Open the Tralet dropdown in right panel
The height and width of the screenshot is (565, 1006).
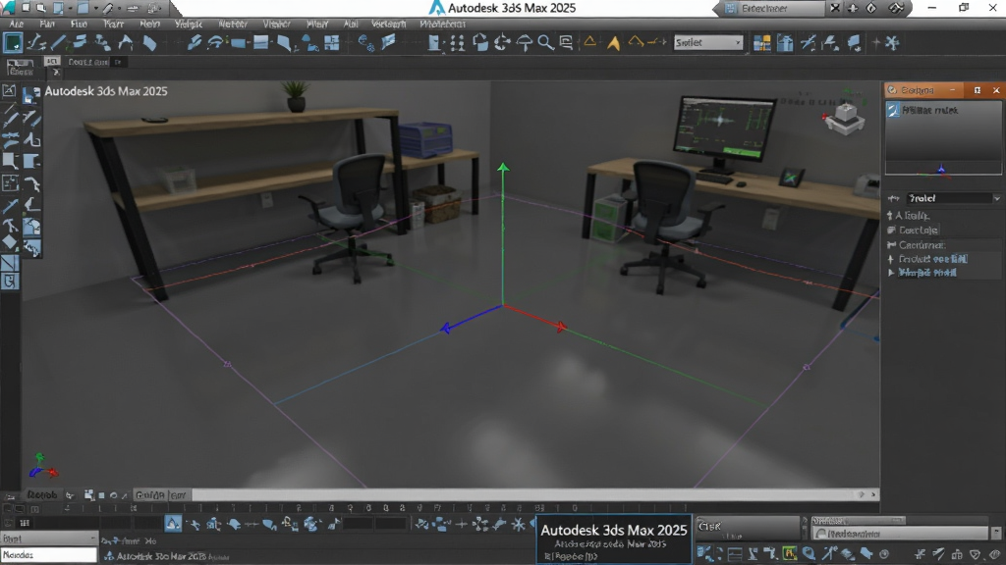coord(953,198)
